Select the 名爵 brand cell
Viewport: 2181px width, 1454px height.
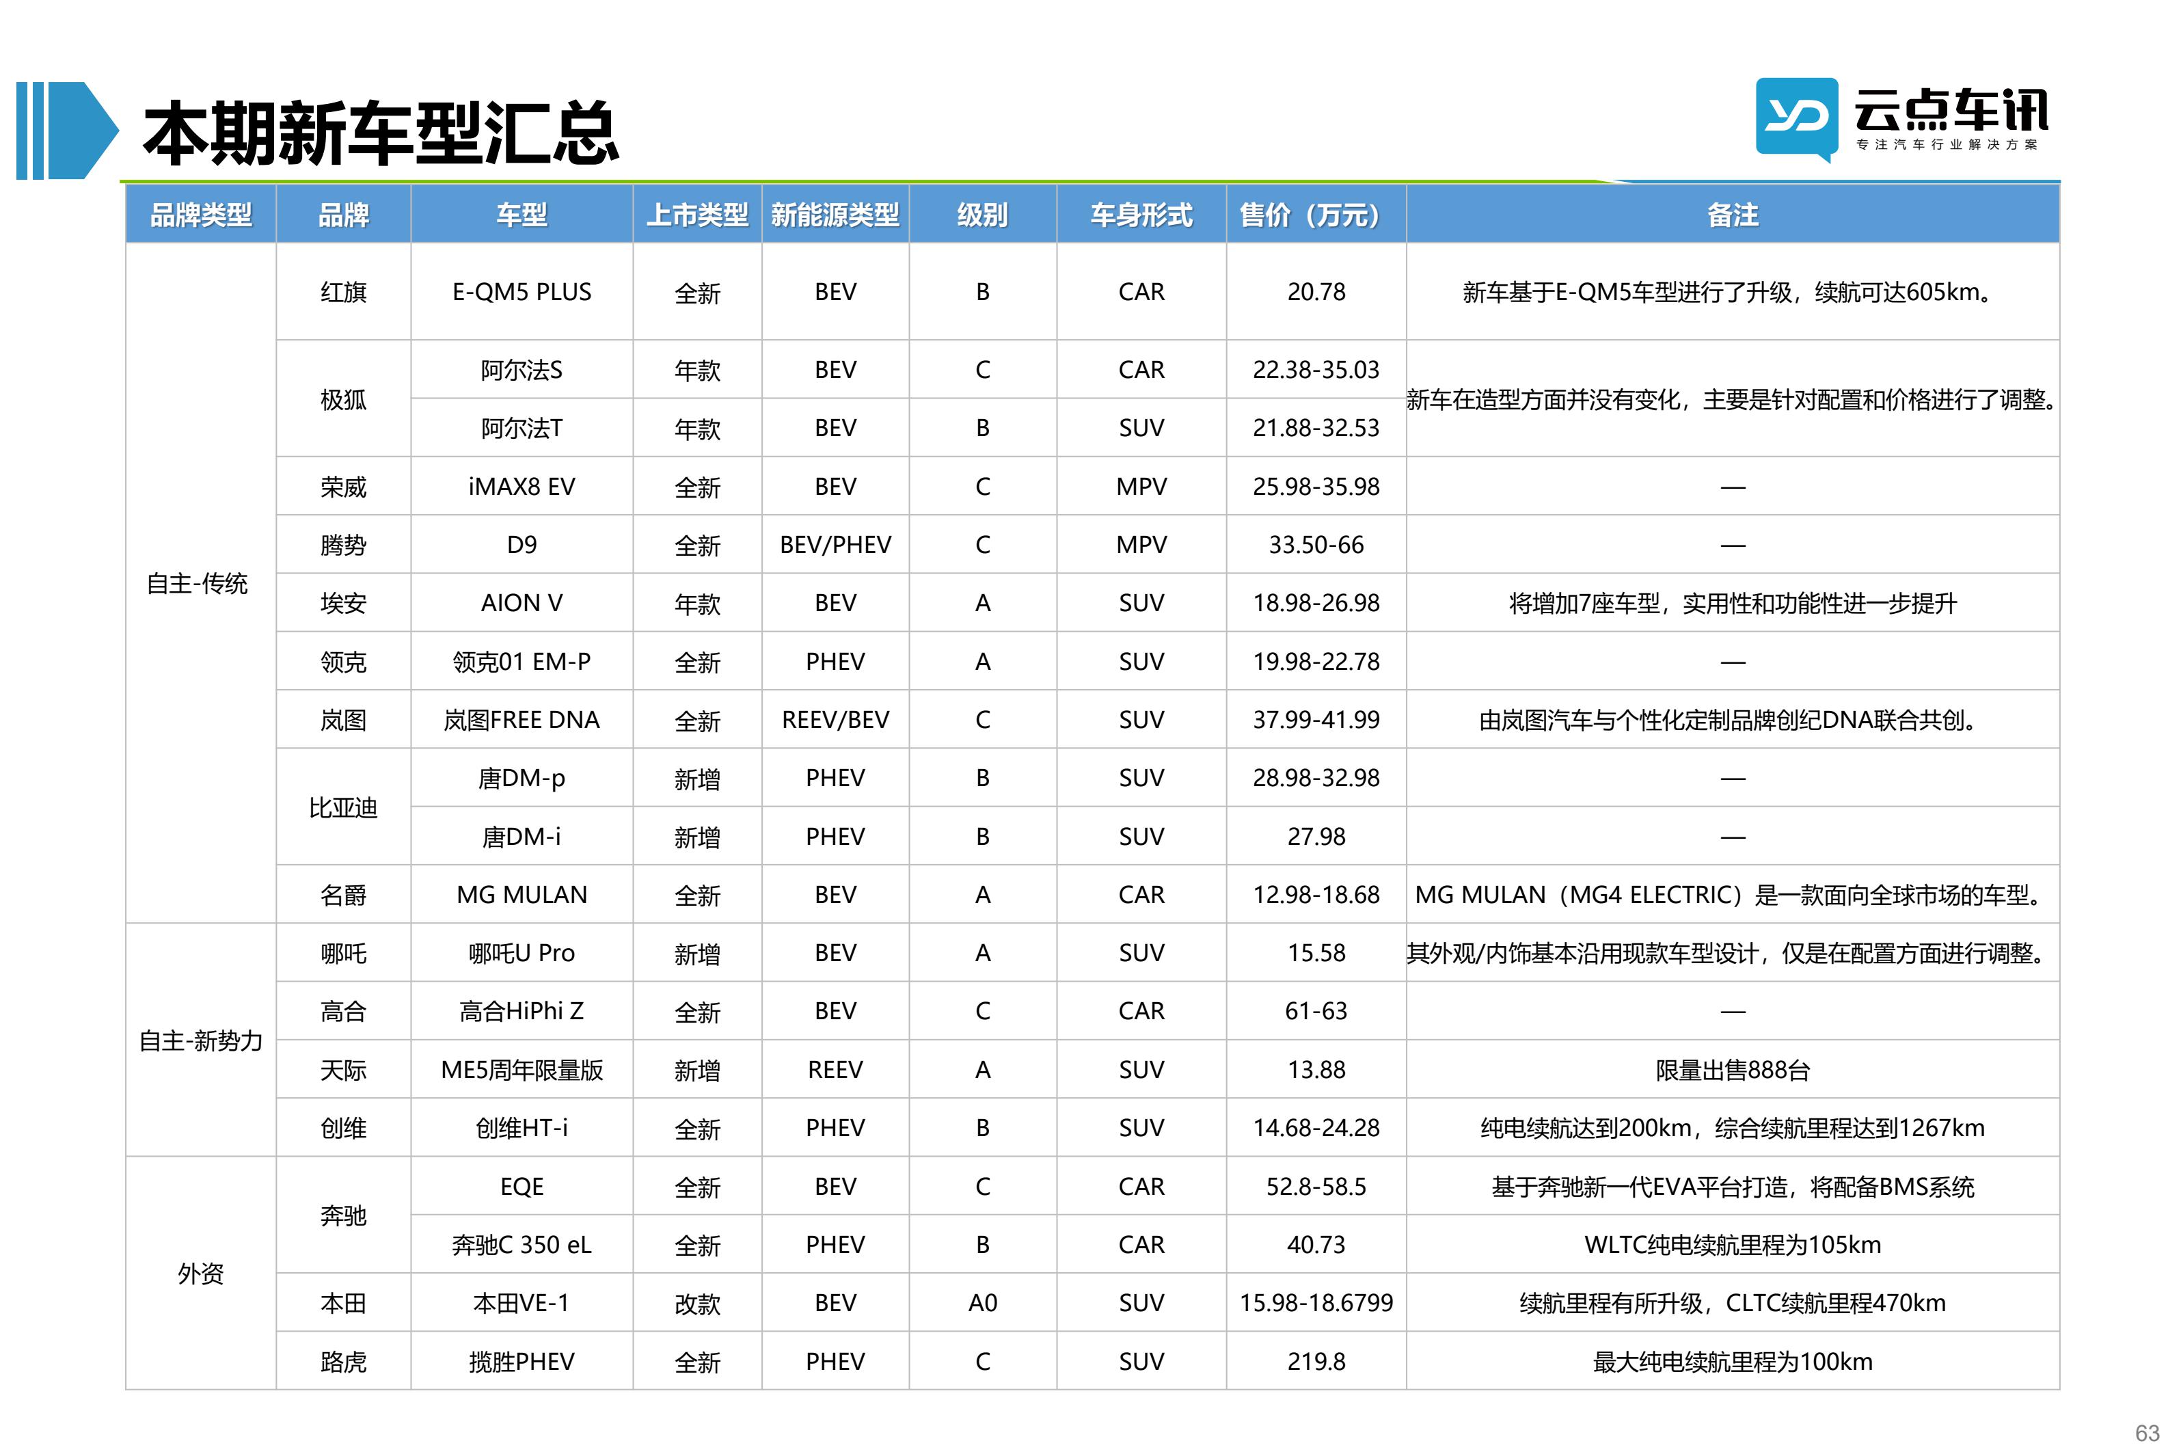[343, 895]
